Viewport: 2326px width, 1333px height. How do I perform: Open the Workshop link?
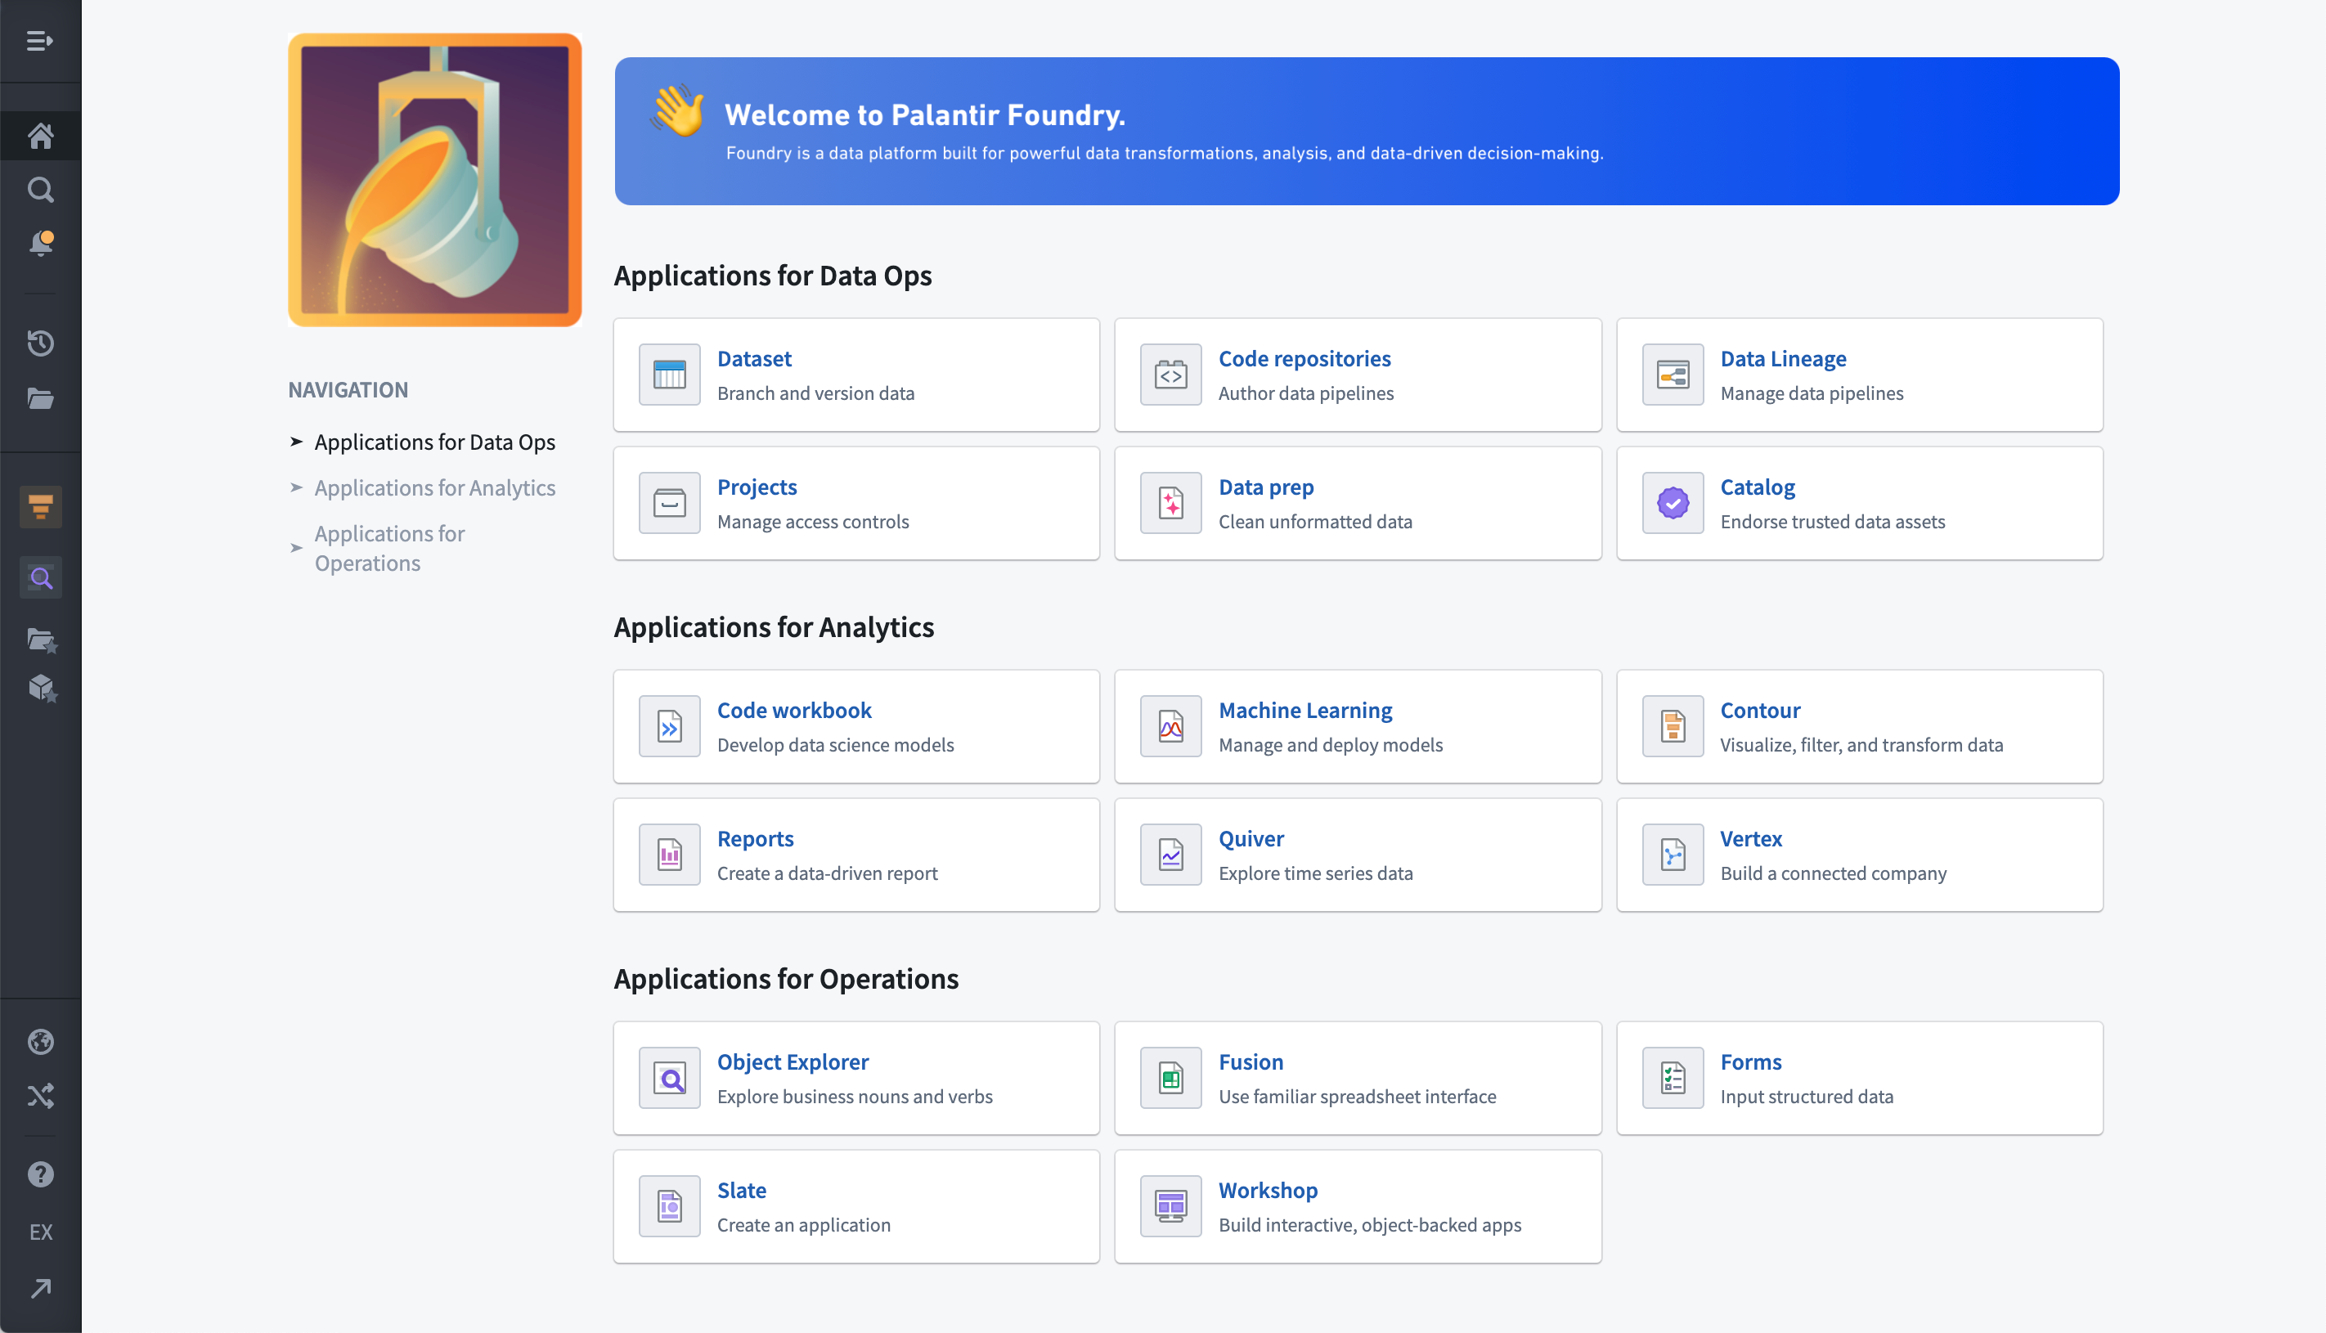click(x=1268, y=1189)
